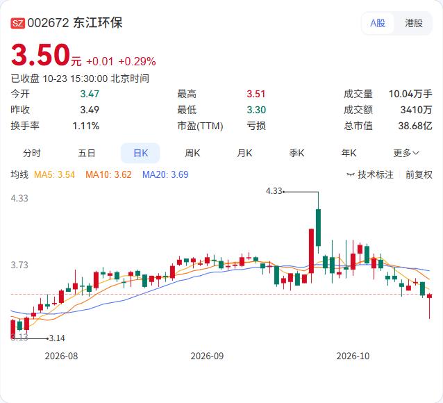This screenshot has height=403, width=443.
Task: Click the 3.73 price axis label
Action: (x=19, y=265)
